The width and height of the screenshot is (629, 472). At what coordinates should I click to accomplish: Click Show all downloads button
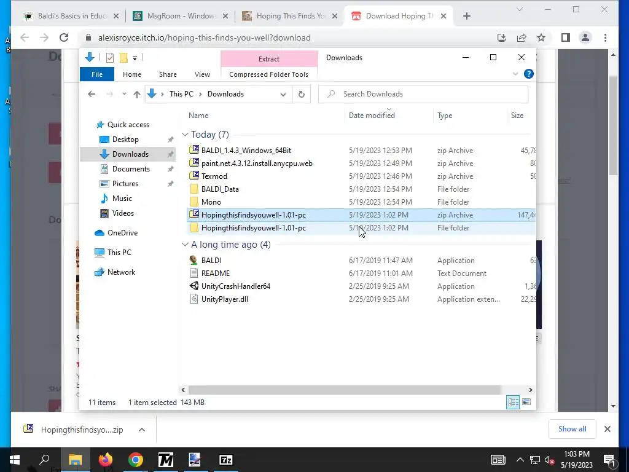(572, 429)
